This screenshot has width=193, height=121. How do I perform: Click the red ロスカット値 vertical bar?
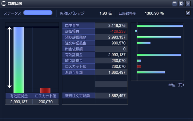pyautogui.click(x=45, y=90)
